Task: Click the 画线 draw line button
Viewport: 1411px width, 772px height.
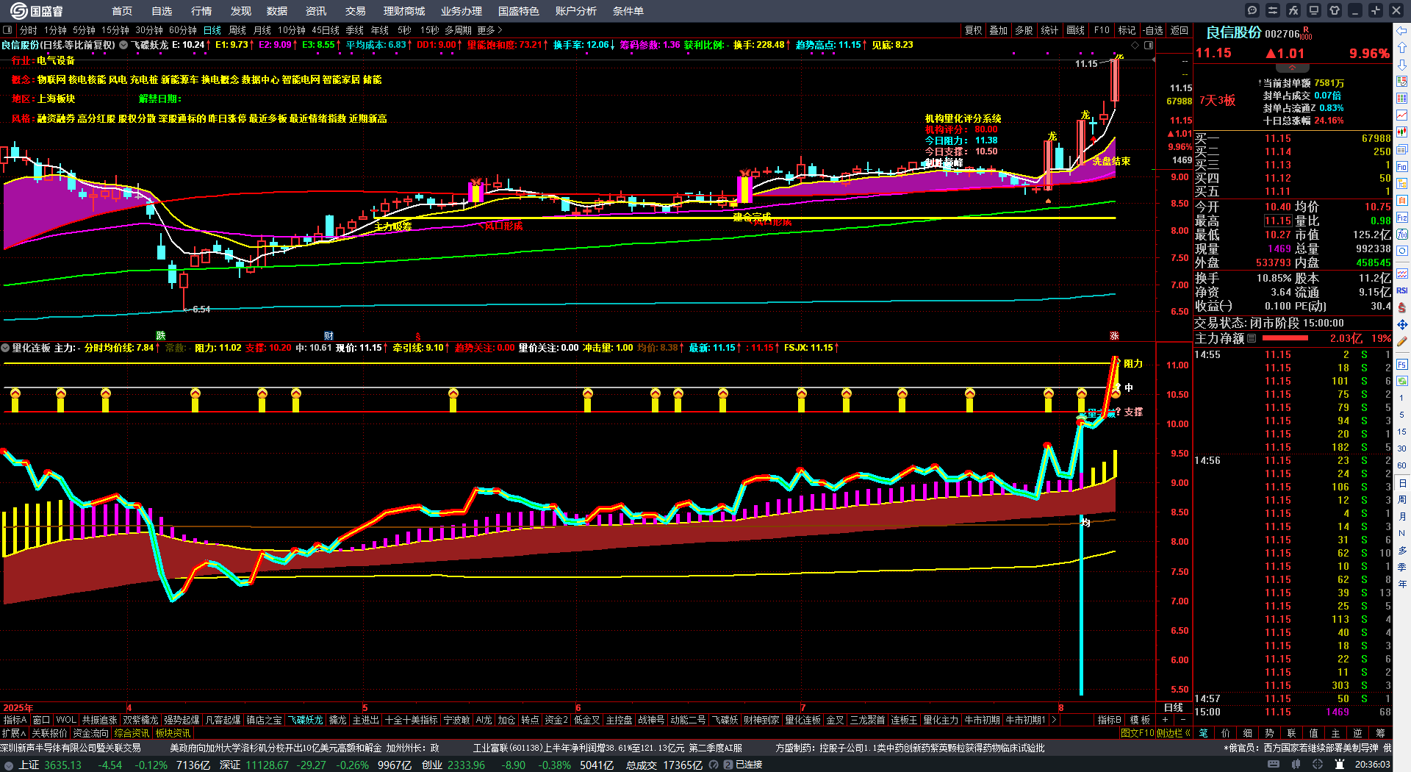Action: point(1076,30)
